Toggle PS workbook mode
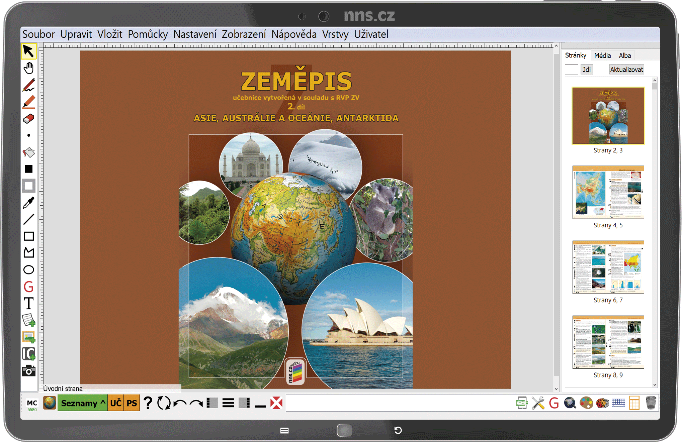682x442 pixels. coord(132,403)
